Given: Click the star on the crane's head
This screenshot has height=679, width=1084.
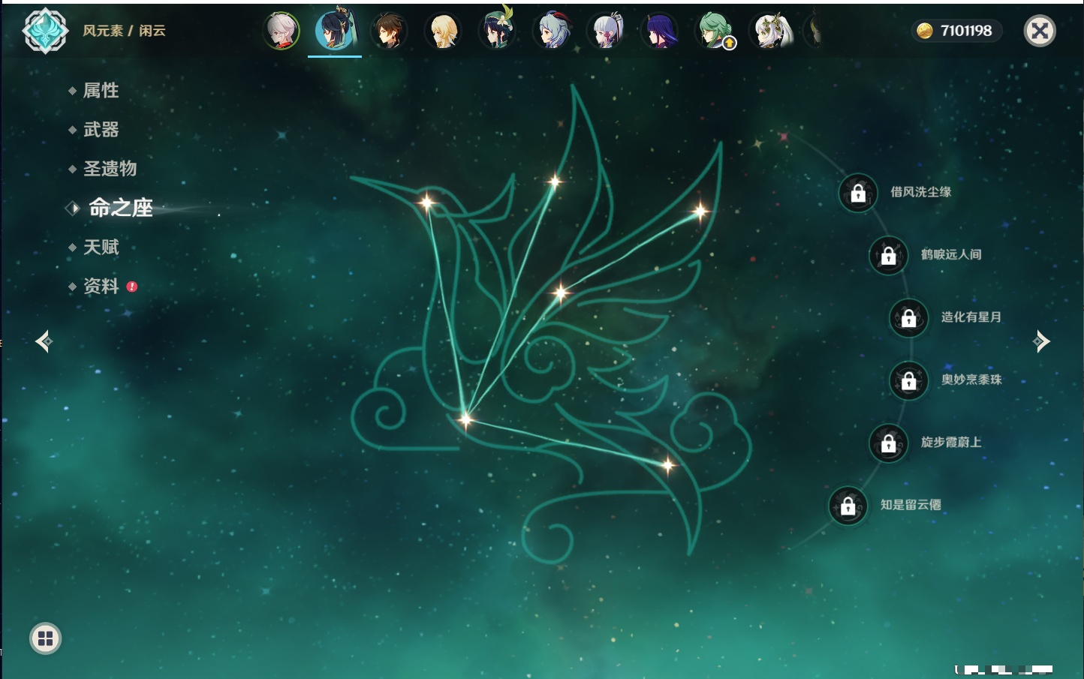Looking at the screenshot, I should 426,202.
